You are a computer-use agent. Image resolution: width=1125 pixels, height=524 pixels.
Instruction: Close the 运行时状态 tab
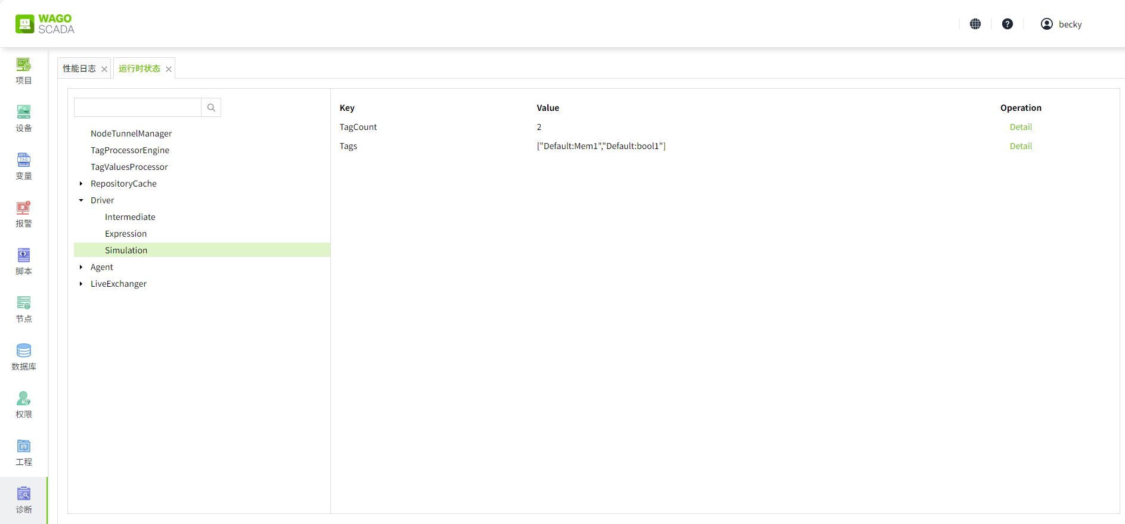tap(169, 69)
